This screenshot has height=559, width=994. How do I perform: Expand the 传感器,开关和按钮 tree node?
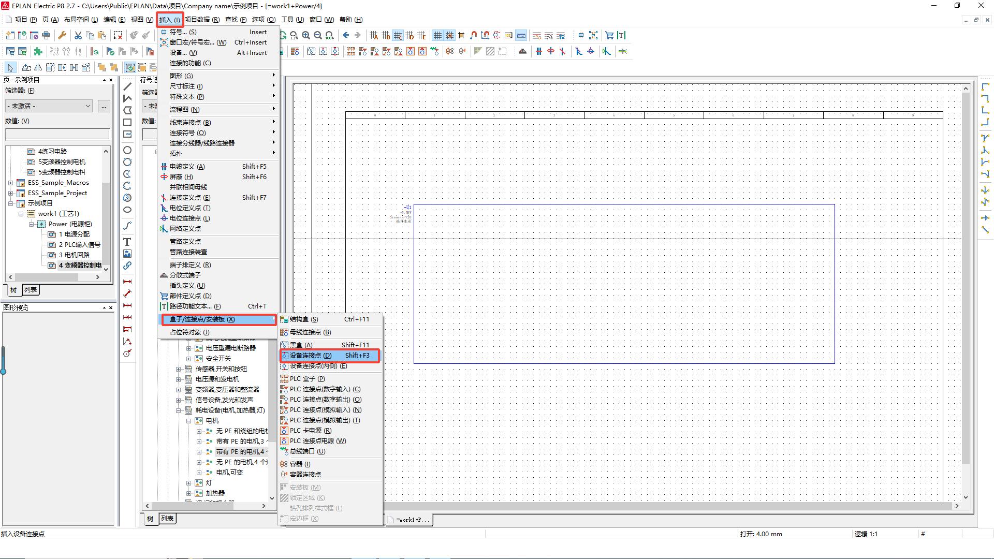(x=179, y=369)
